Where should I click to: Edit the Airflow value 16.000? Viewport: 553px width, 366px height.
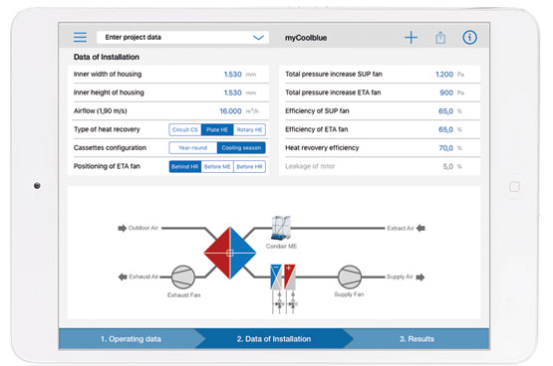230,111
